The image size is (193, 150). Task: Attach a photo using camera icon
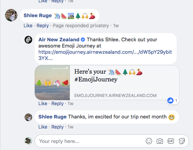point(160,141)
